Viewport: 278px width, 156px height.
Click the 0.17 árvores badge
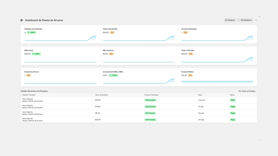[x=150, y=113]
